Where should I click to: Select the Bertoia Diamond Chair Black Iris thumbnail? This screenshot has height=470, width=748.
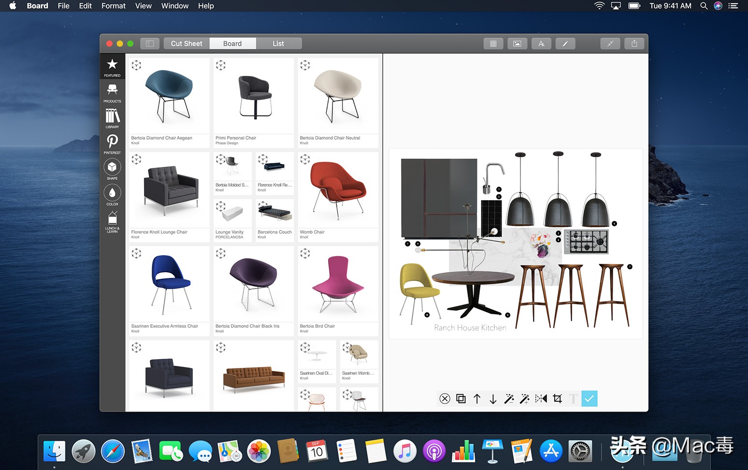click(x=254, y=284)
